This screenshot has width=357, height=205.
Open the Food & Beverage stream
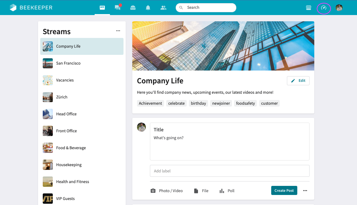pyautogui.click(x=70, y=148)
